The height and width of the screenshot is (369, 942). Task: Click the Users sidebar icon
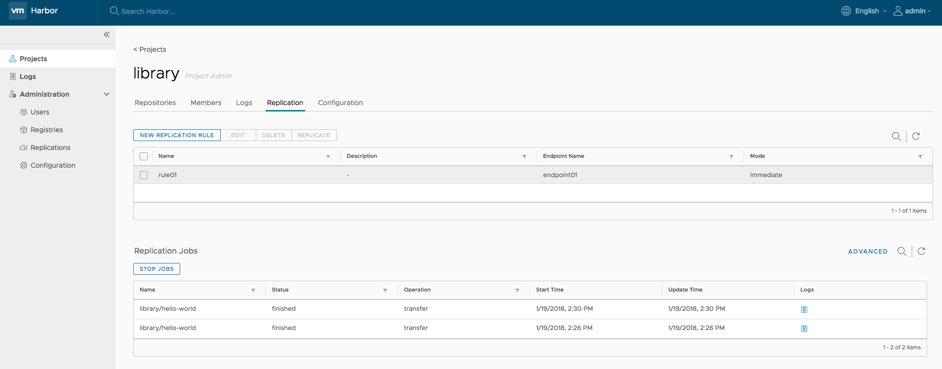tap(24, 112)
